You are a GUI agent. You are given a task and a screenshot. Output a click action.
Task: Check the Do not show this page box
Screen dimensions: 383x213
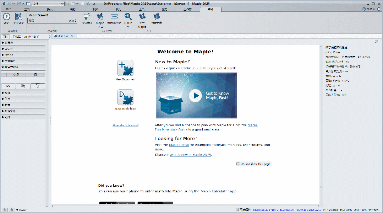tap(238, 164)
